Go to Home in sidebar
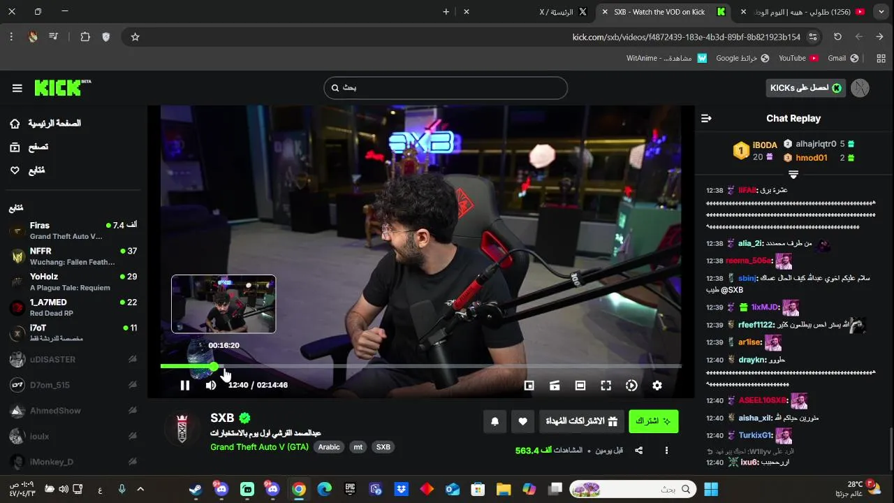This screenshot has height=503, width=894. [45, 124]
